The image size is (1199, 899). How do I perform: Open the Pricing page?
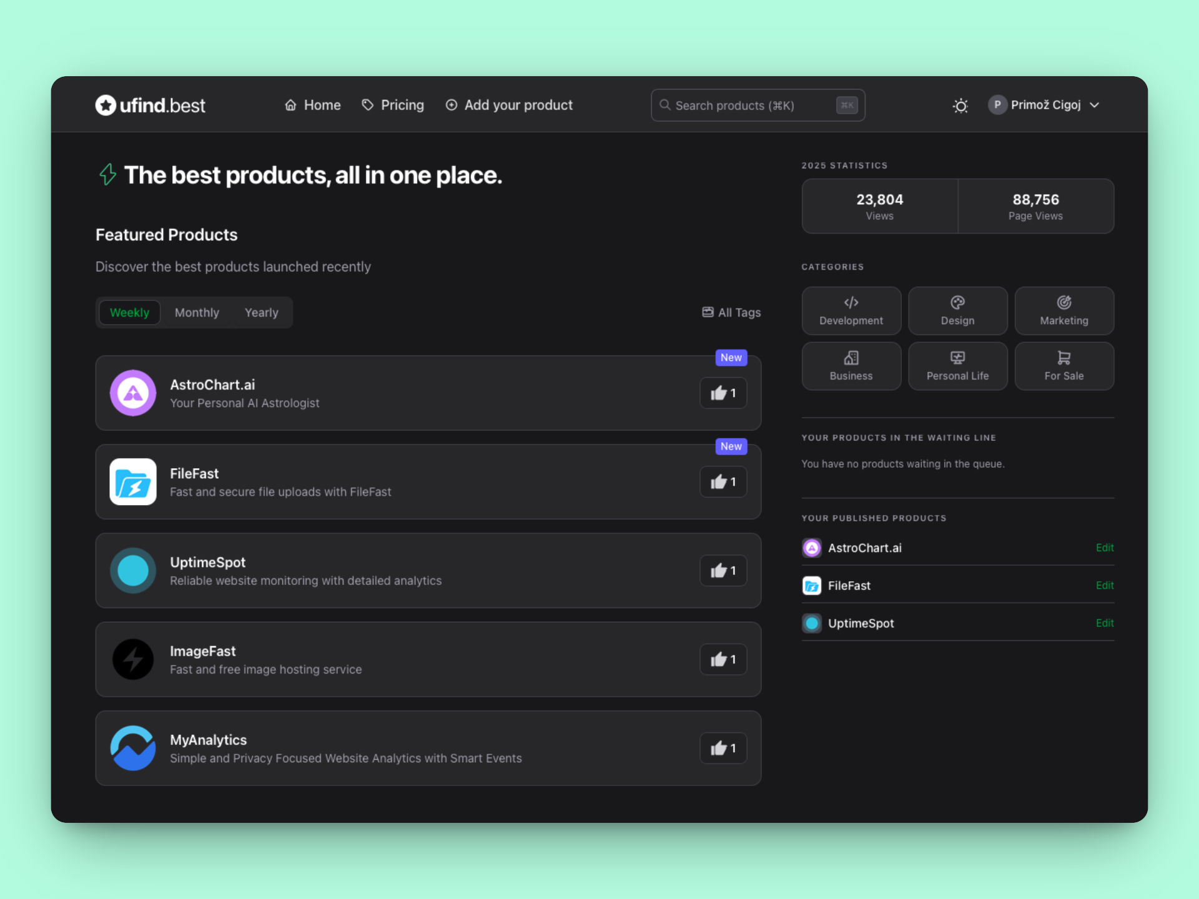(392, 105)
